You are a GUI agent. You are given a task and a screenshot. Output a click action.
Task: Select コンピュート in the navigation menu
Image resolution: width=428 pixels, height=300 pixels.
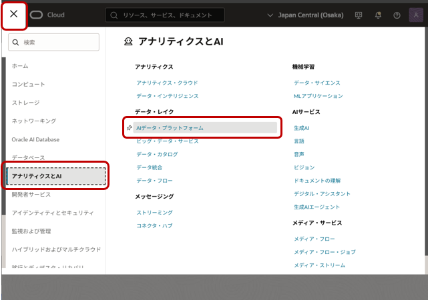28,84
